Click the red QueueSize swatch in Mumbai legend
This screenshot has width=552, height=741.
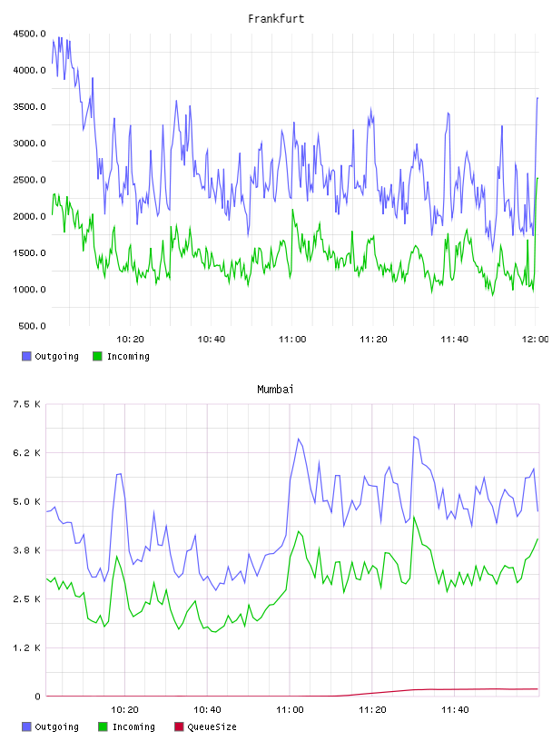(179, 726)
